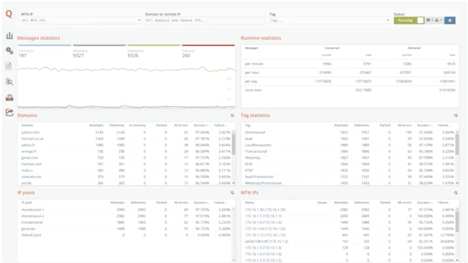Click the blue gear settings button
Image resolution: width=468 pixels, height=263 pixels.
450,20
